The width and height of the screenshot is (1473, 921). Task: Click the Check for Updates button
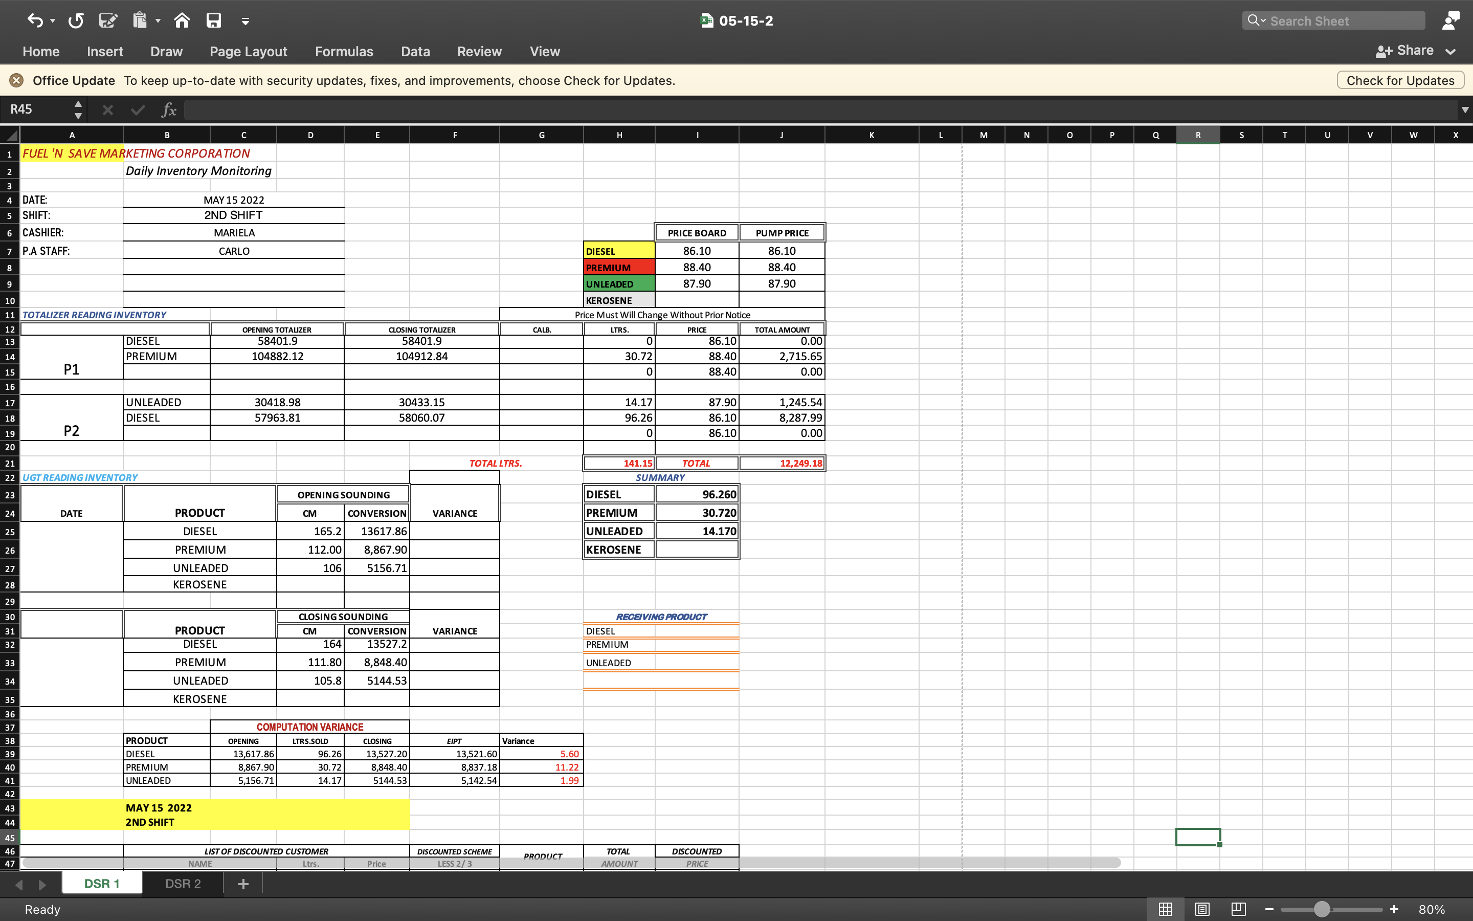click(1400, 80)
